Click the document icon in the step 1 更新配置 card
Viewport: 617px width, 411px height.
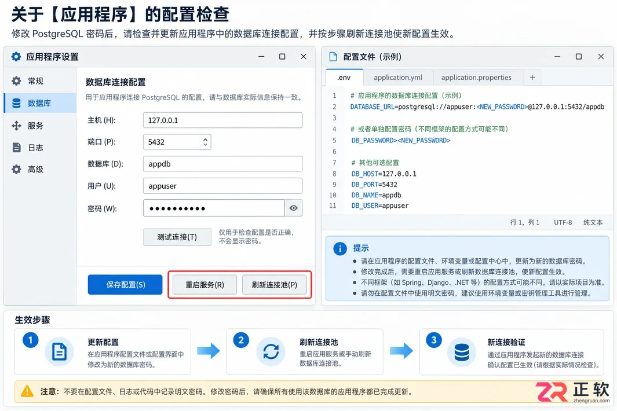coord(60,351)
